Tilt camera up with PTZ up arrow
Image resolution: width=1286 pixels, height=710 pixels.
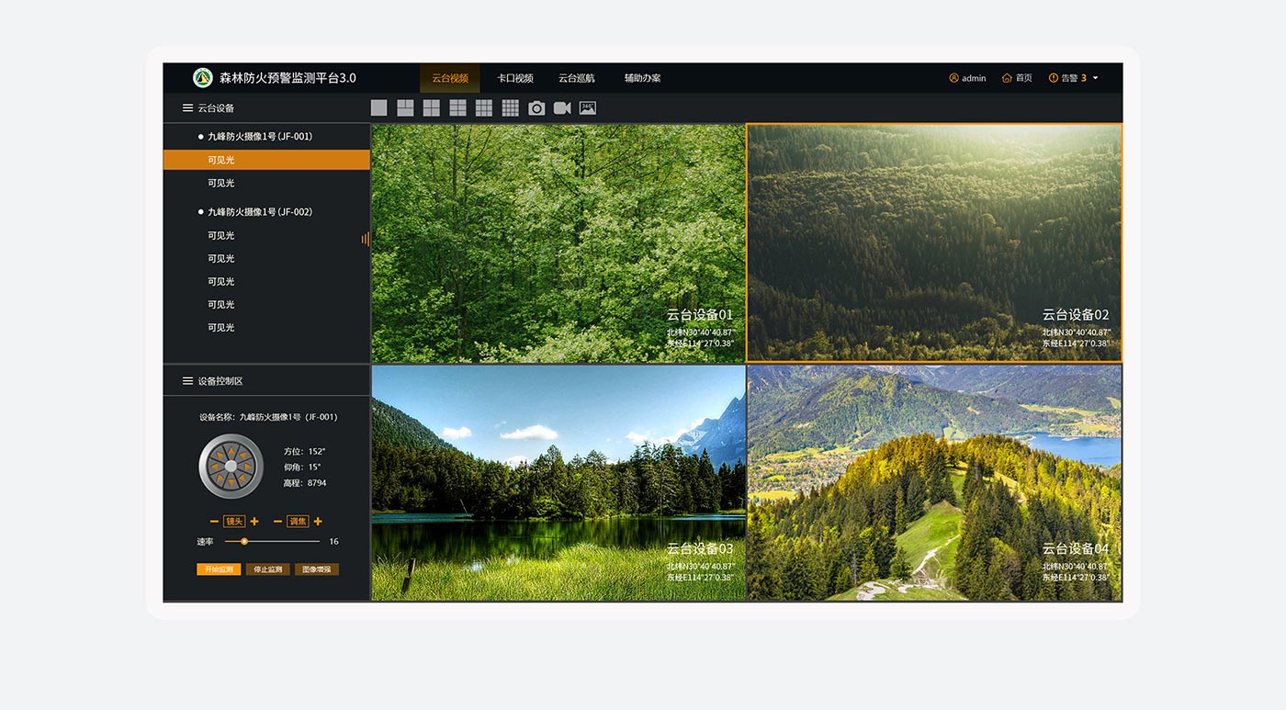click(231, 451)
